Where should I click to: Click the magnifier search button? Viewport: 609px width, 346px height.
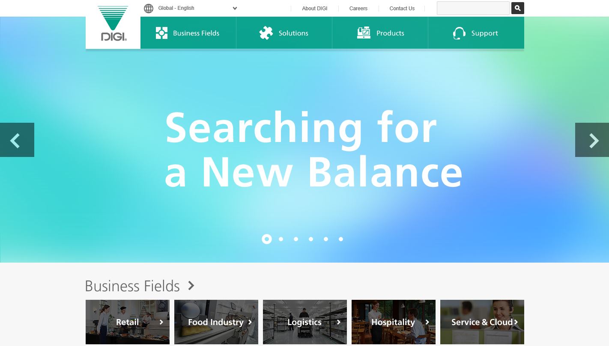tap(517, 8)
